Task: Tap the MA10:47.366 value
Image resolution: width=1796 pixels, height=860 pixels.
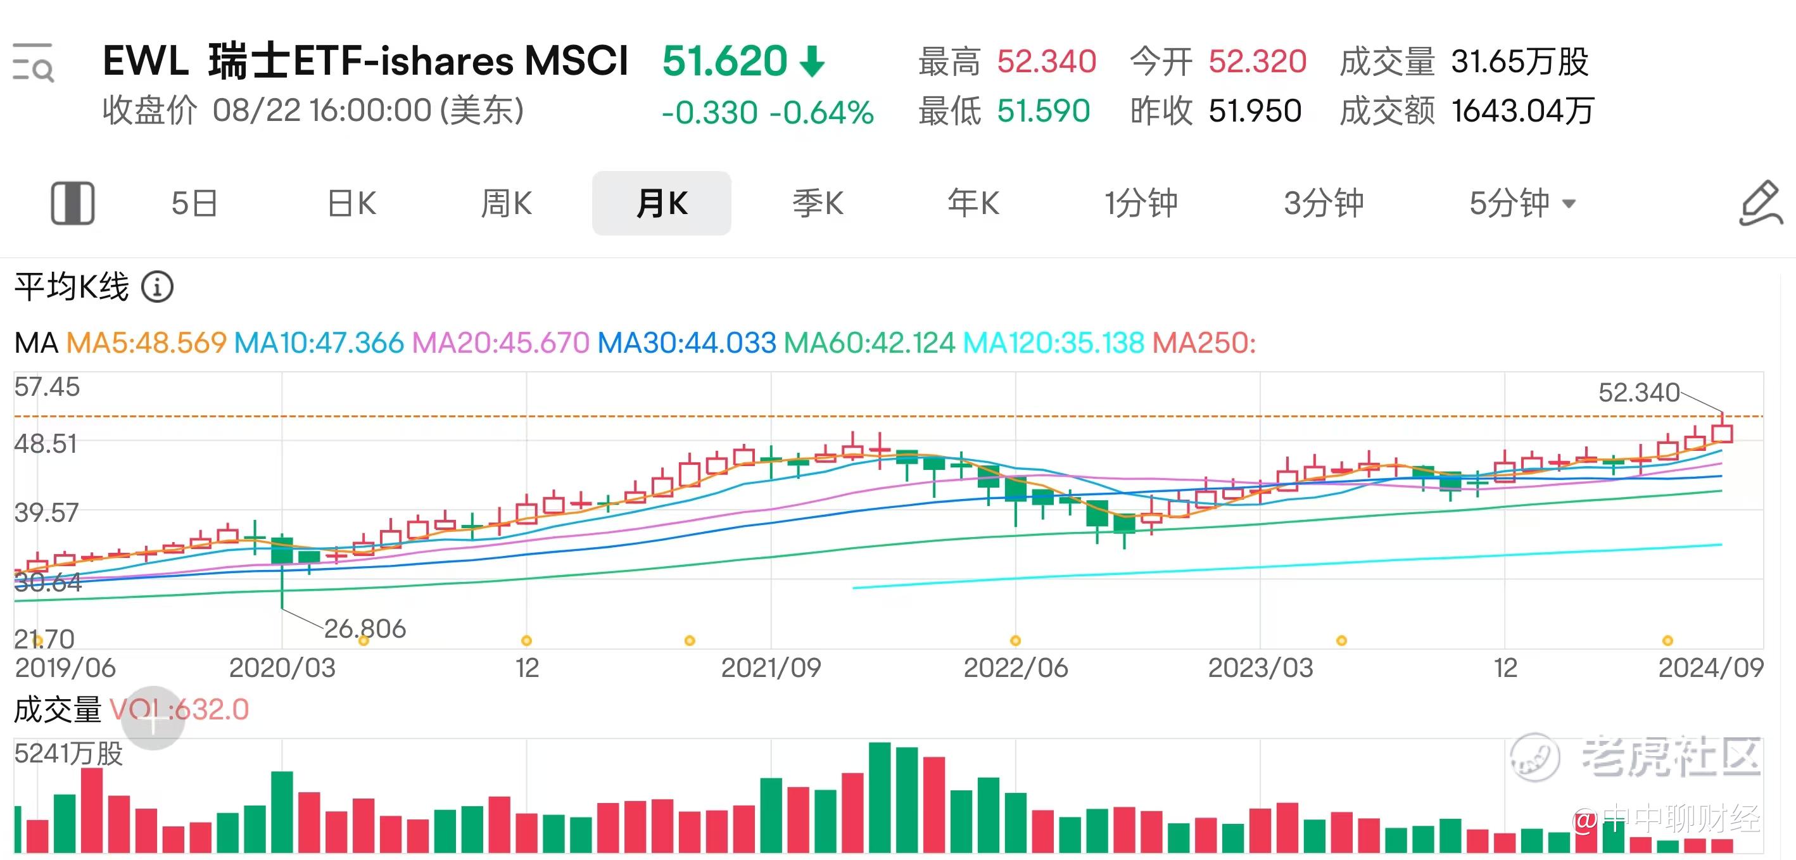Action: point(319,343)
